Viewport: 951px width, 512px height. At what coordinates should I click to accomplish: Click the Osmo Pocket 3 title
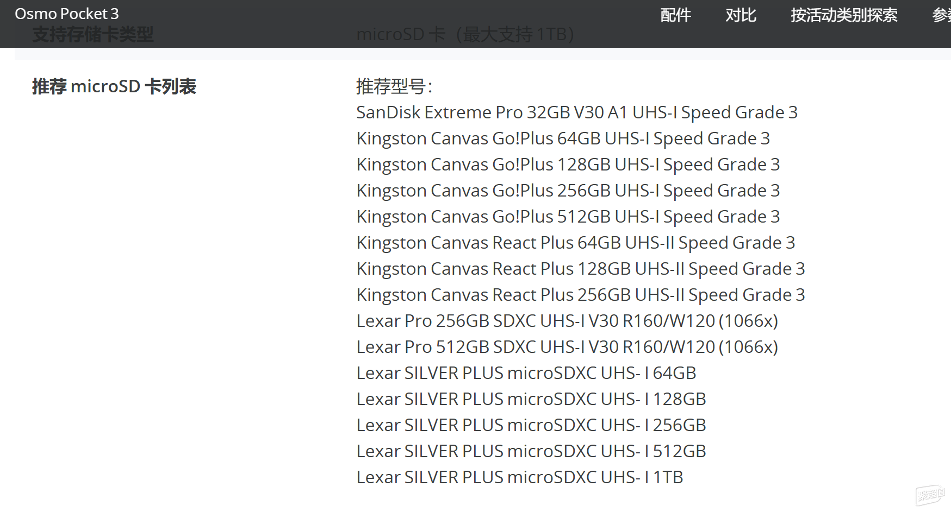tap(67, 14)
